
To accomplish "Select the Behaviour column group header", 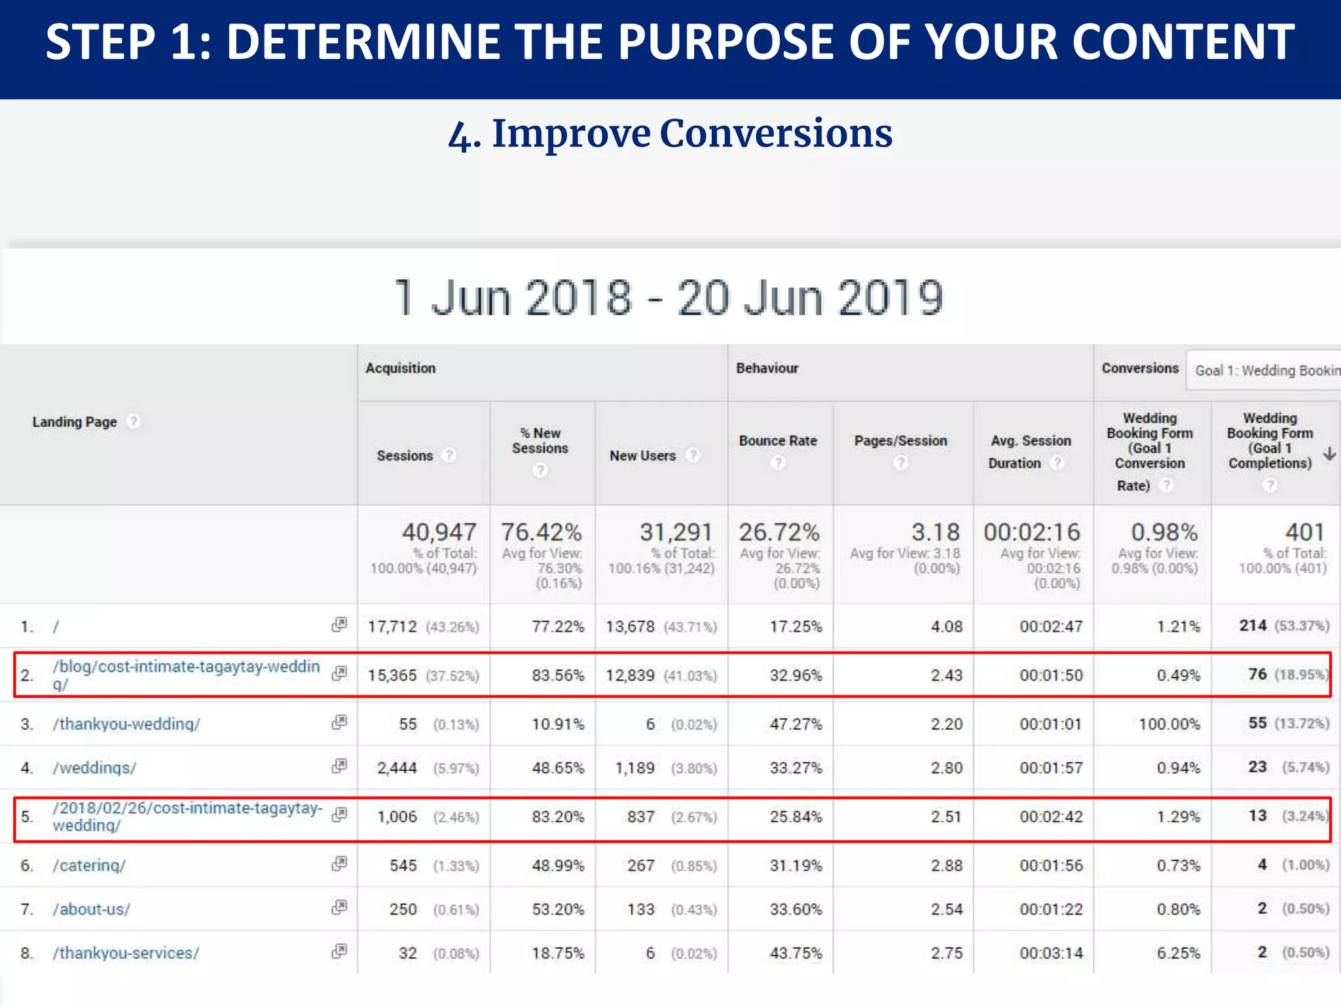I will coord(767,368).
